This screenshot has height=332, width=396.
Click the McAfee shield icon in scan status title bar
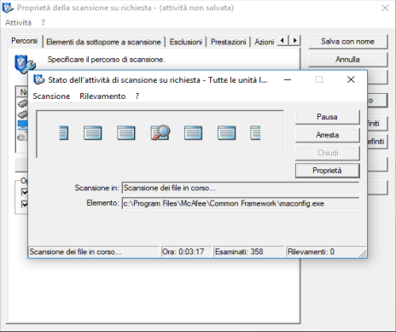[39, 79]
